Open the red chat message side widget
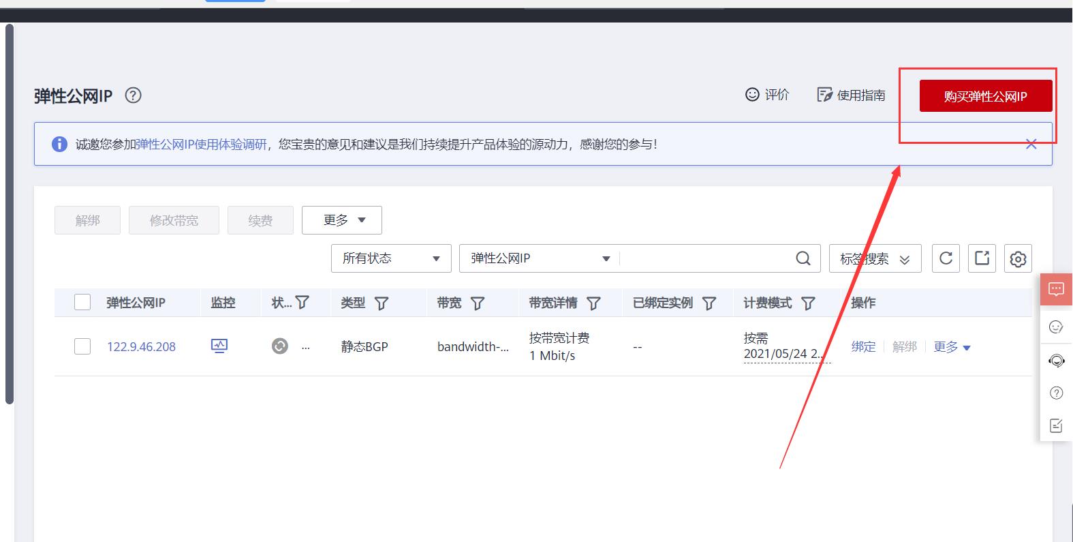The height and width of the screenshot is (542, 1073). (x=1056, y=289)
